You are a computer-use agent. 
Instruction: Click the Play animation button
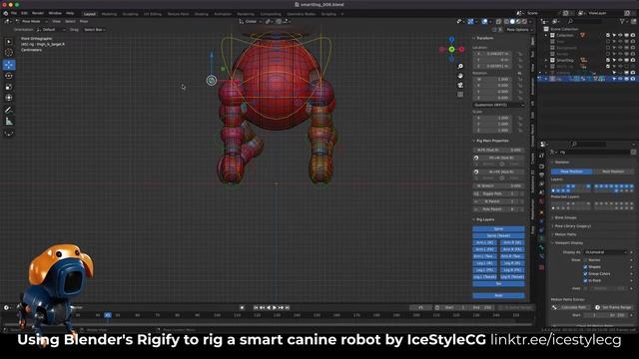[275, 308]
